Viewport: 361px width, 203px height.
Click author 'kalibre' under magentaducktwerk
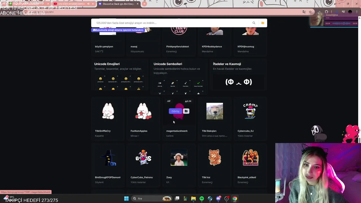(x=170, y=136)
